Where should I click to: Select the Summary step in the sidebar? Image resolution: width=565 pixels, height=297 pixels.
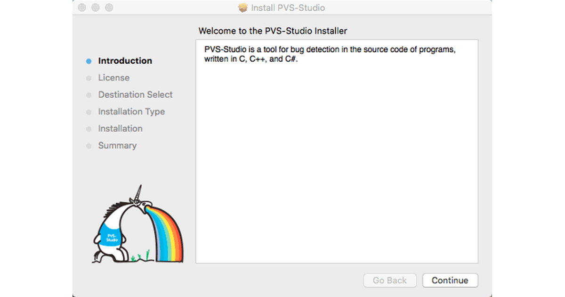117,145
